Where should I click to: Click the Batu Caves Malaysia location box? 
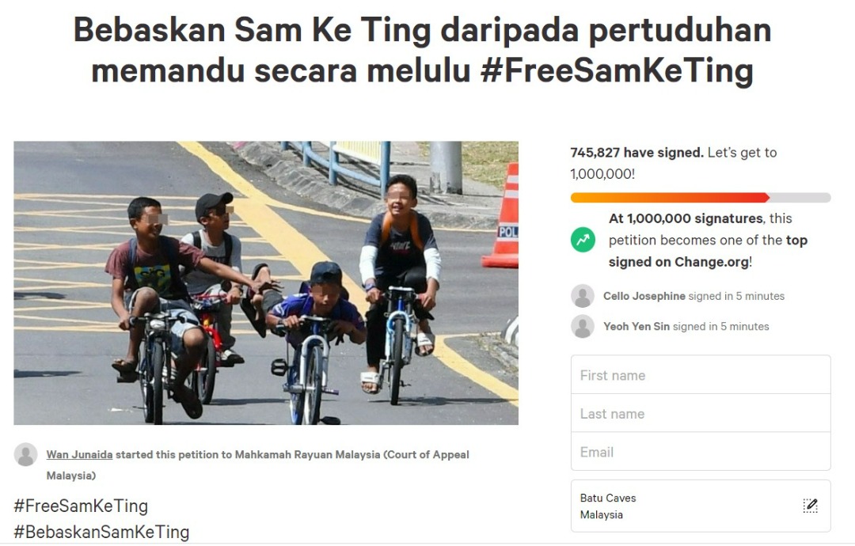[701, 506]
